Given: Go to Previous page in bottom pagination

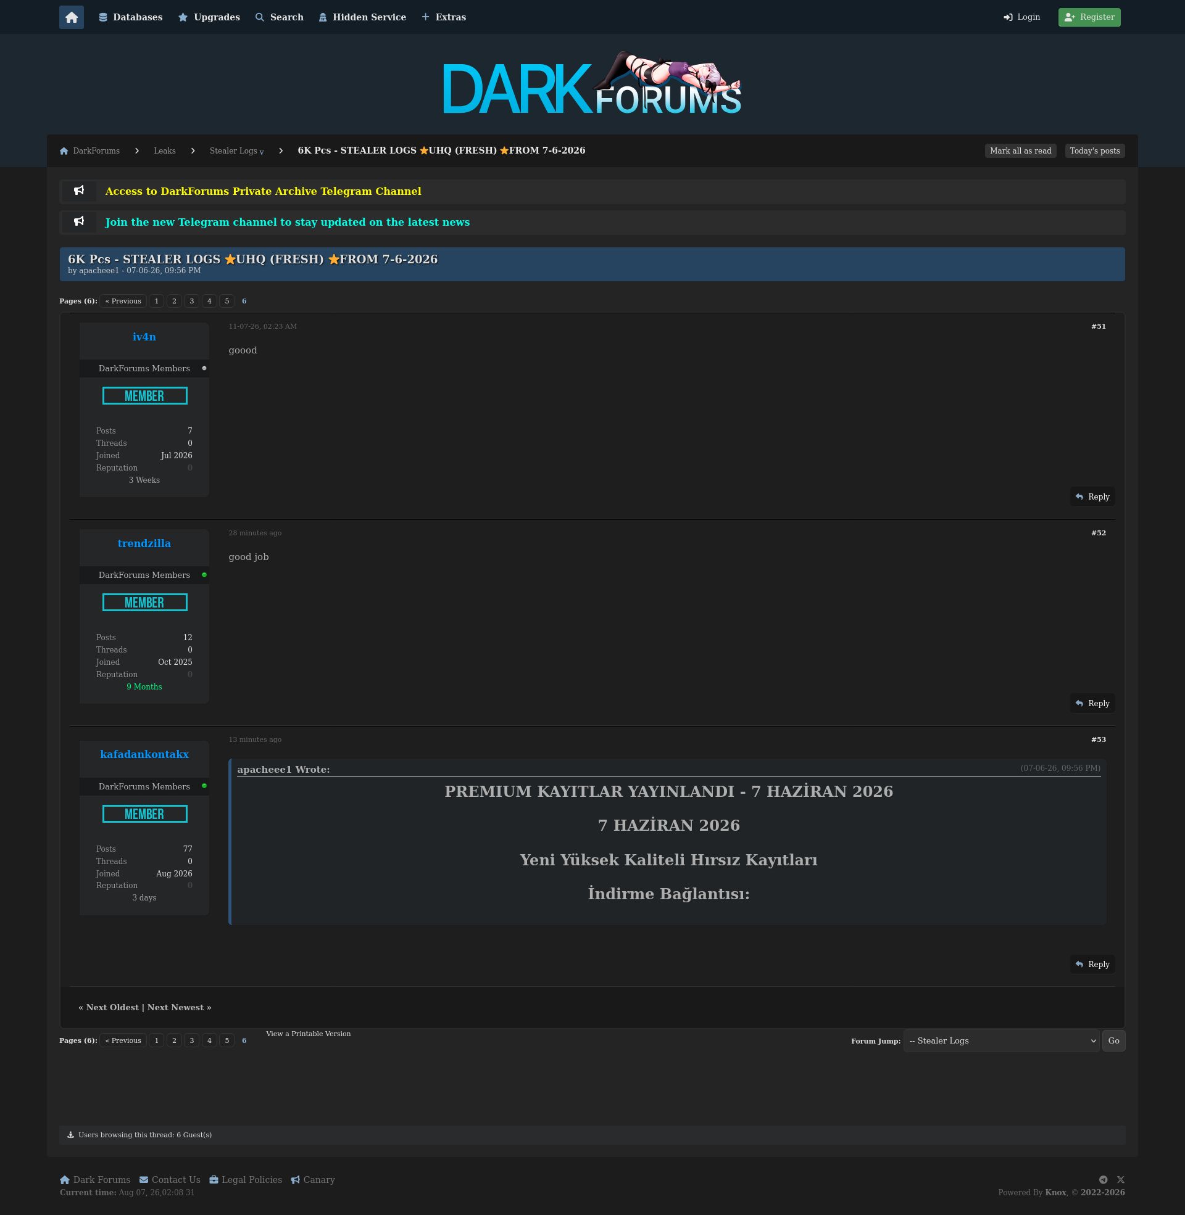Looking at the screenshot, I should tap(123, 1041).
